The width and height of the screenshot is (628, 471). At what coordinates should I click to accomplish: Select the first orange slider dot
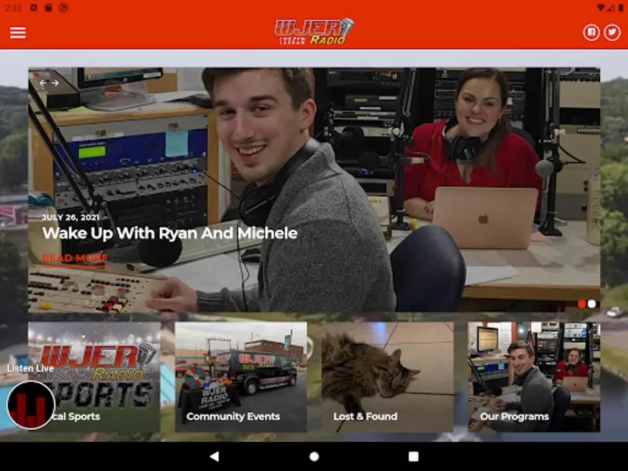tap(581, 304)
